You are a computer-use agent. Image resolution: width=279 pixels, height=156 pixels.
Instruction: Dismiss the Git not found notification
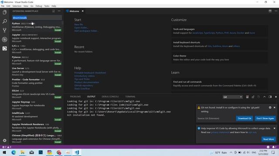(275, 107)
